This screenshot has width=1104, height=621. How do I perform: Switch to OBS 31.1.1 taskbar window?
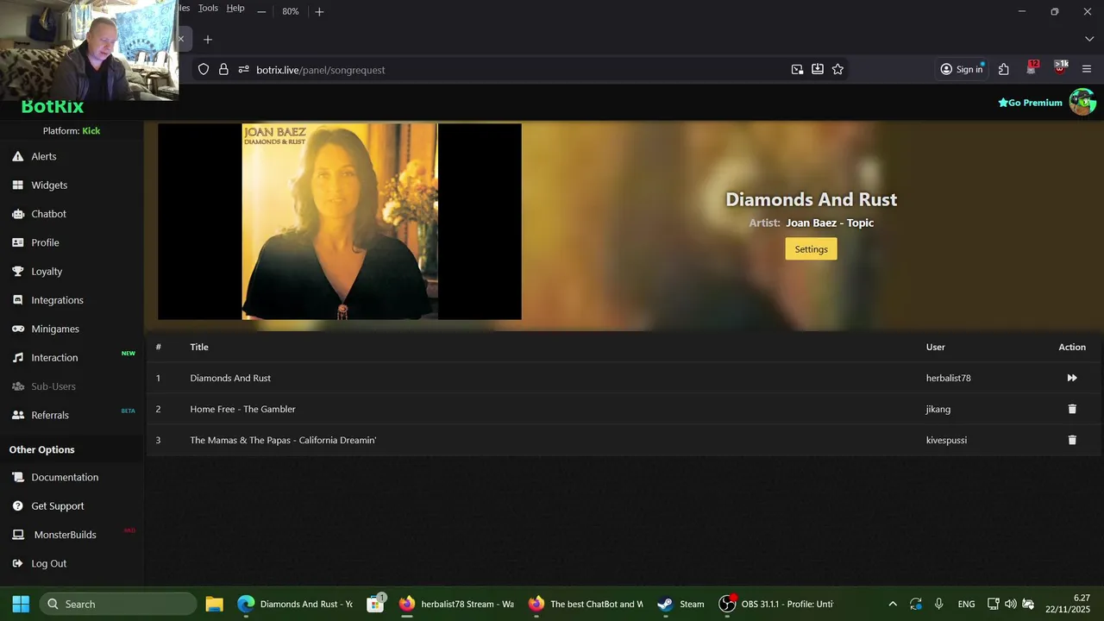[776, 604]
